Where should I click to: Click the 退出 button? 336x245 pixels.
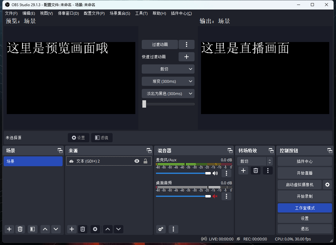click(305, 229)
